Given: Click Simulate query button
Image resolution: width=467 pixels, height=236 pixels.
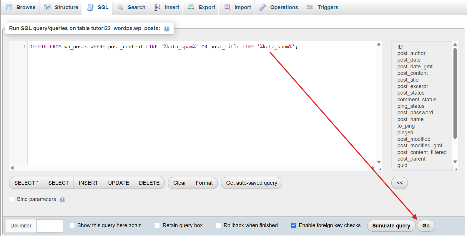Looking at the screenshot, I should (391, 226).
